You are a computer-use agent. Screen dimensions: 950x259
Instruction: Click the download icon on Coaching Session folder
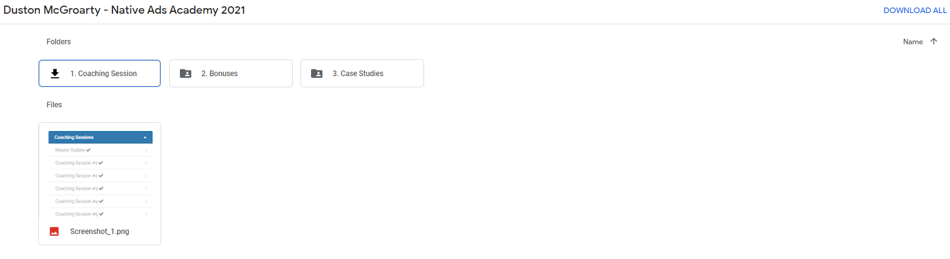tap(55, 74)
